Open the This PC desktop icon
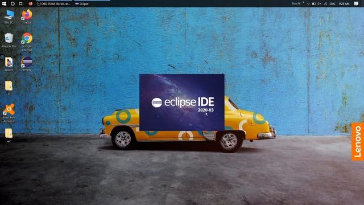This screenshot has width=364, height=205. [x=9, y=17]
